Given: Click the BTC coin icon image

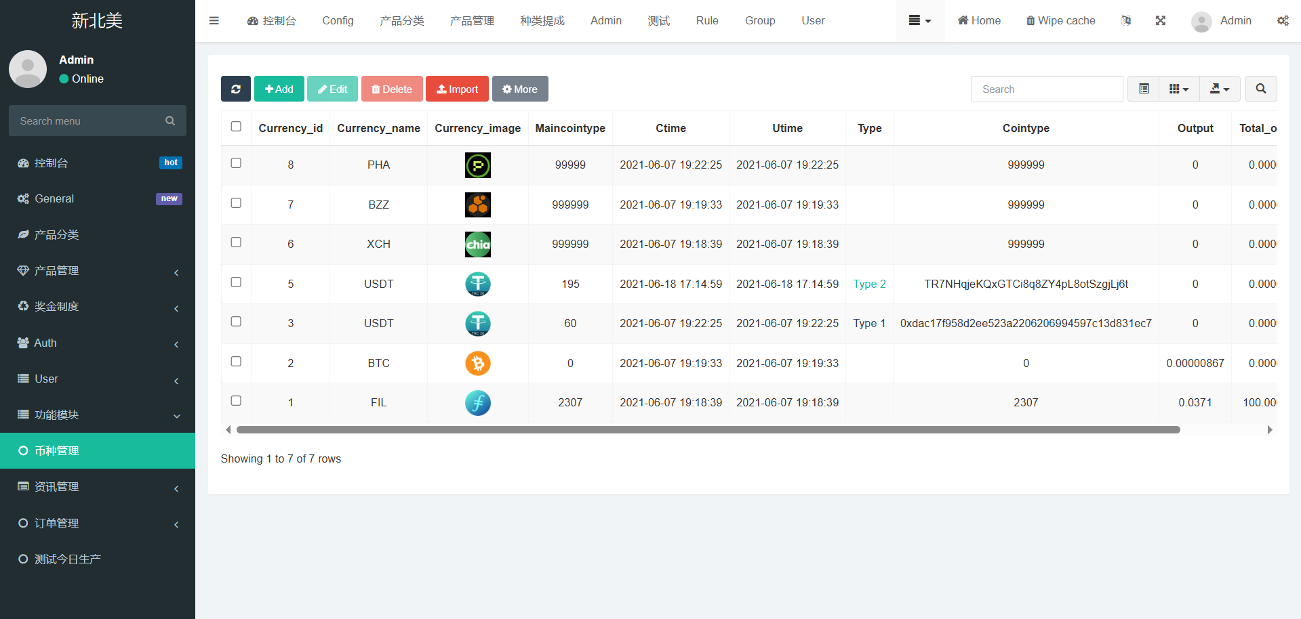Looking at the screenshot, I should [x=477, y=364].
